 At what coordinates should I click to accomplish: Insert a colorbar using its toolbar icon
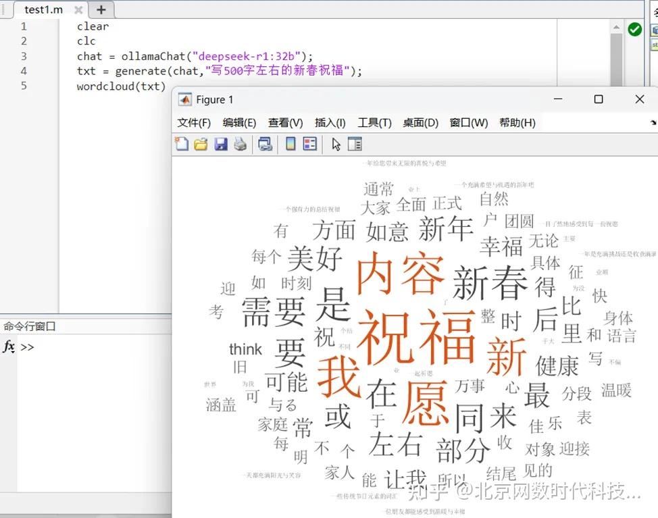point(290,143)
